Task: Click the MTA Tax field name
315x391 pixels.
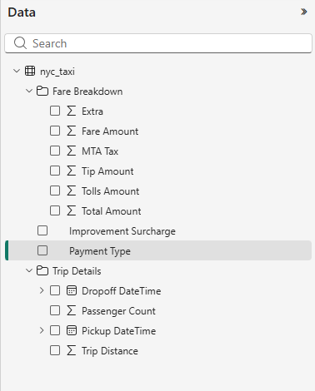Action: [100, 151]
